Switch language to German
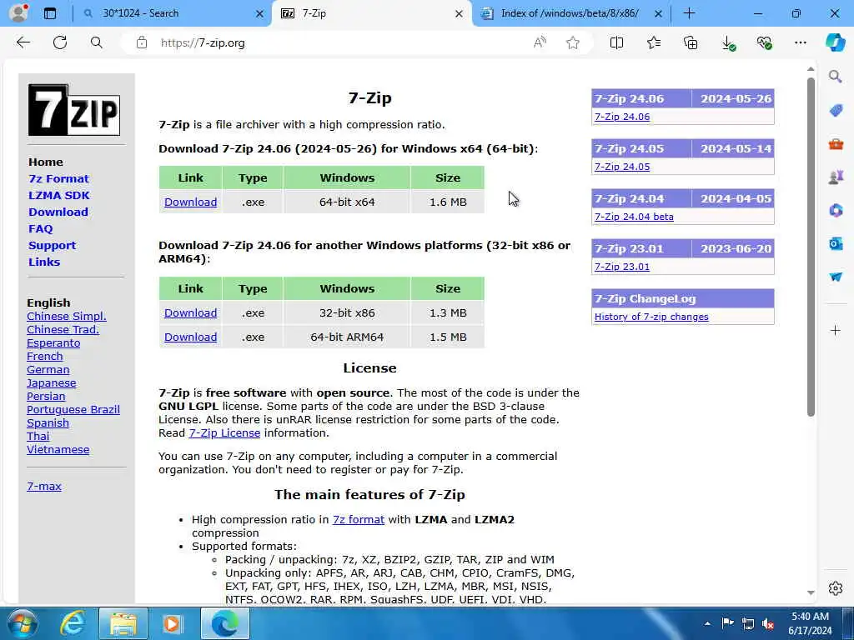This screenshot has height=640, width=854. click(x=48, y=369)
